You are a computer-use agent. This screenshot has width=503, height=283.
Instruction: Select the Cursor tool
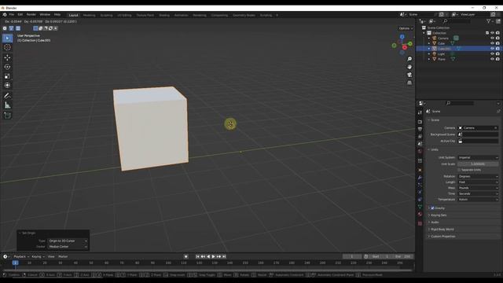coord(7,47)
